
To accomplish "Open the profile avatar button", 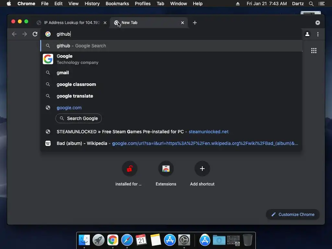I will (x=307, y=34).
